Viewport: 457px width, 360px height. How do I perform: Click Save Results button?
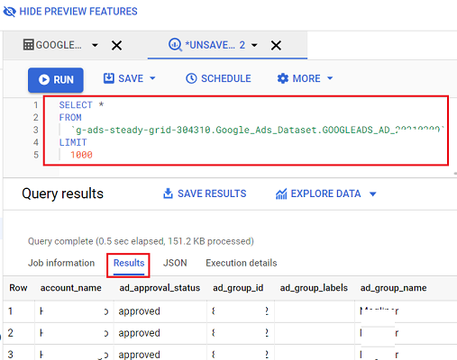pos(205,193)
